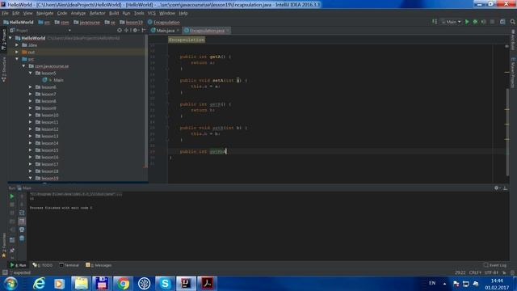Start debugging with the green bug icon
517x291 pixels.
click(x=475, y=22)
